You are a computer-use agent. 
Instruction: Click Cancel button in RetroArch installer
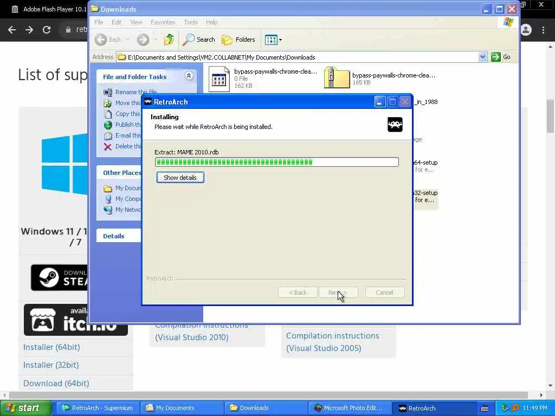(385, 292)
